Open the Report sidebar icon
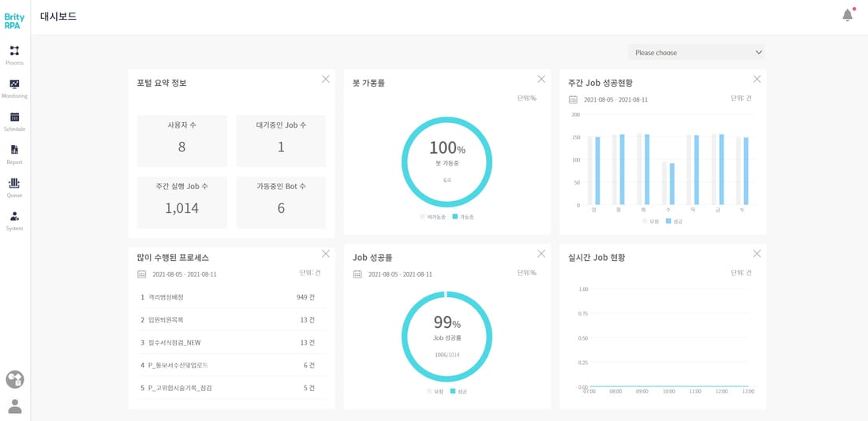 (x=15, y=155)
